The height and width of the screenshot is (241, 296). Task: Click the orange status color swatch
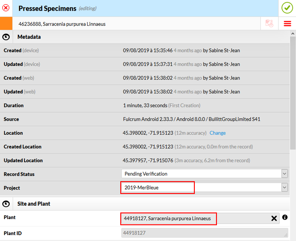point(6,24)
